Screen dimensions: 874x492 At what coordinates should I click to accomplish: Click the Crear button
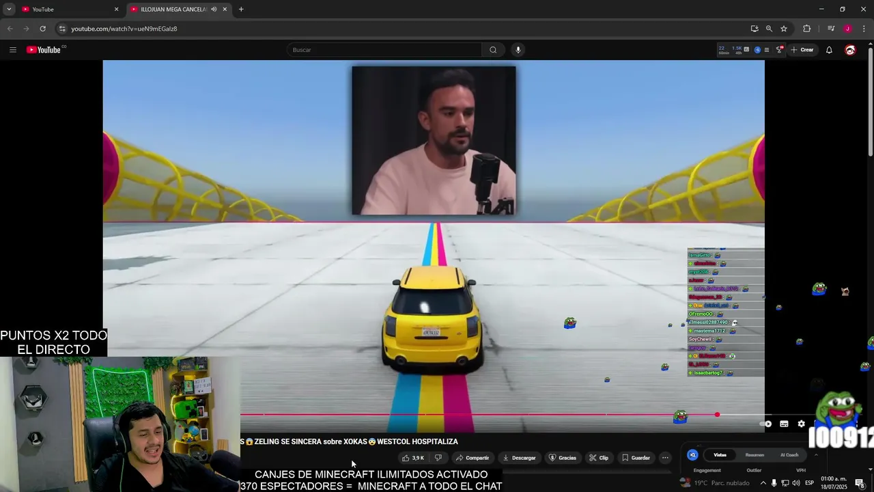tap(802, 50)
